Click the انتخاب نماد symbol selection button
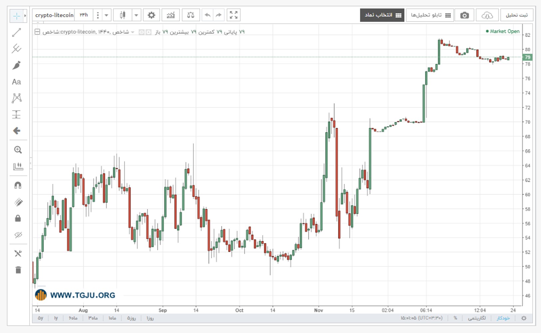 pyautogui.click(x=382, y=15)
